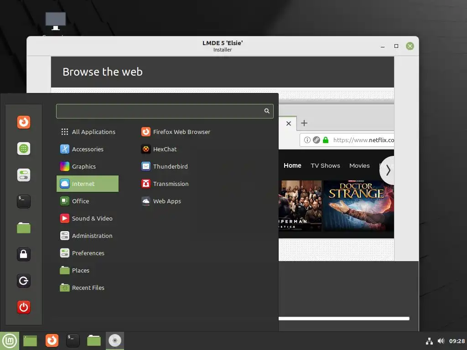Select the highlighted Internet category

(x=88, y=184)
